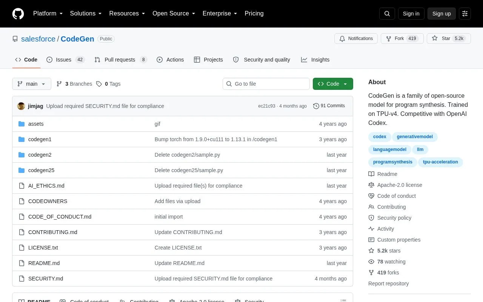Expand the Platform menu

[x=48, y=14]
